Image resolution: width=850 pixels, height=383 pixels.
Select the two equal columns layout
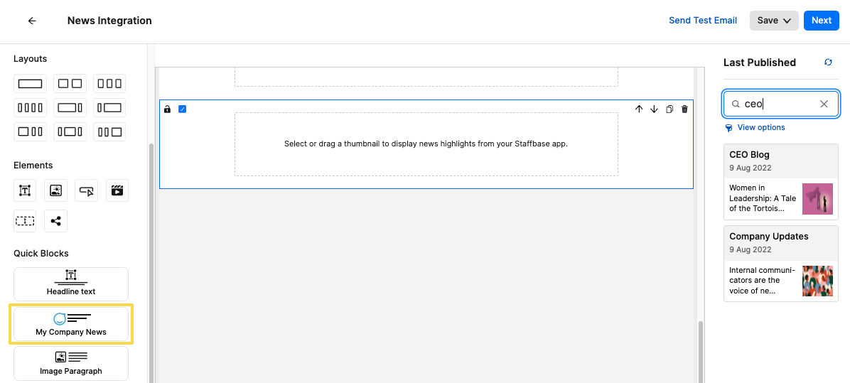[x=70, y=83]
